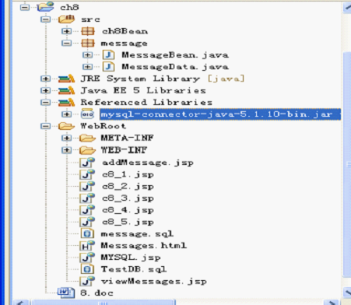Select message.sql file name
Screen dimensions: 351x305
coord(137,234)
